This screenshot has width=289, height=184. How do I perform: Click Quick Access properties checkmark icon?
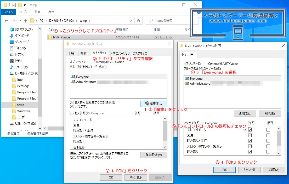point(14,5)
